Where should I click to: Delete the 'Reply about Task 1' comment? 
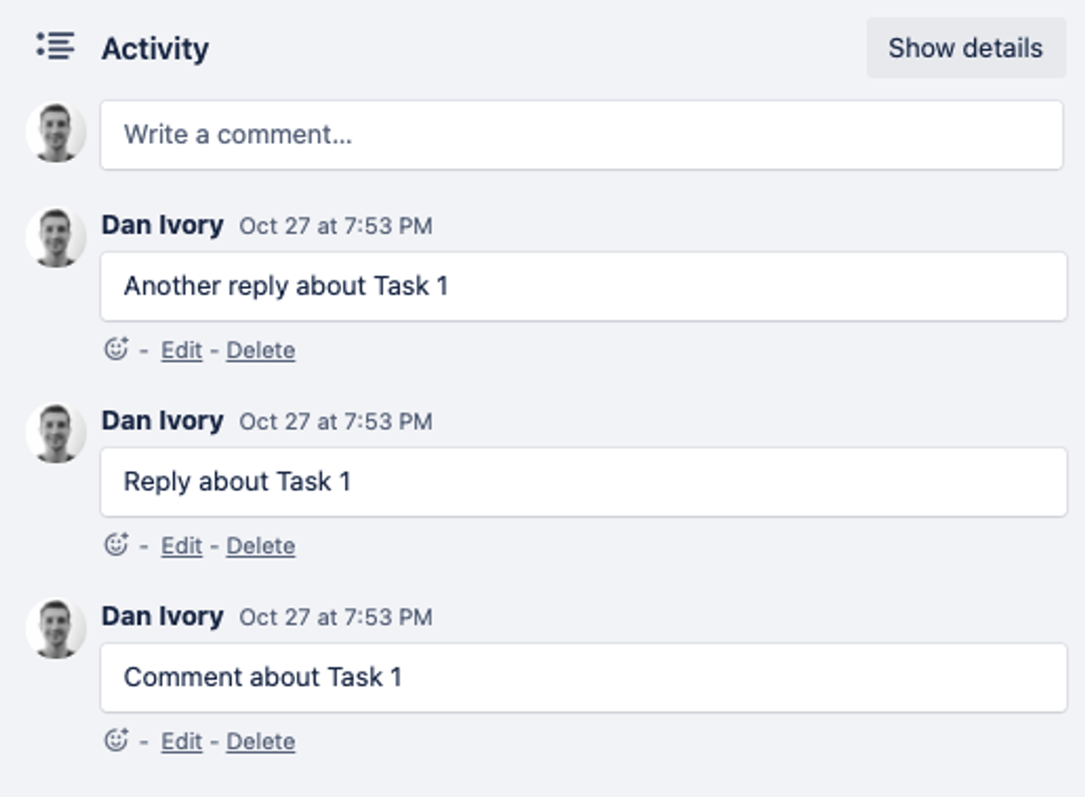260,546
